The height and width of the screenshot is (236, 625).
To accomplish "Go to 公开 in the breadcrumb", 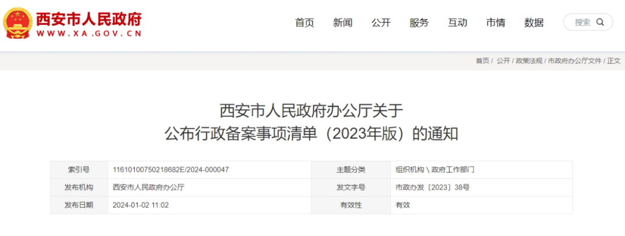I will 503,61.
